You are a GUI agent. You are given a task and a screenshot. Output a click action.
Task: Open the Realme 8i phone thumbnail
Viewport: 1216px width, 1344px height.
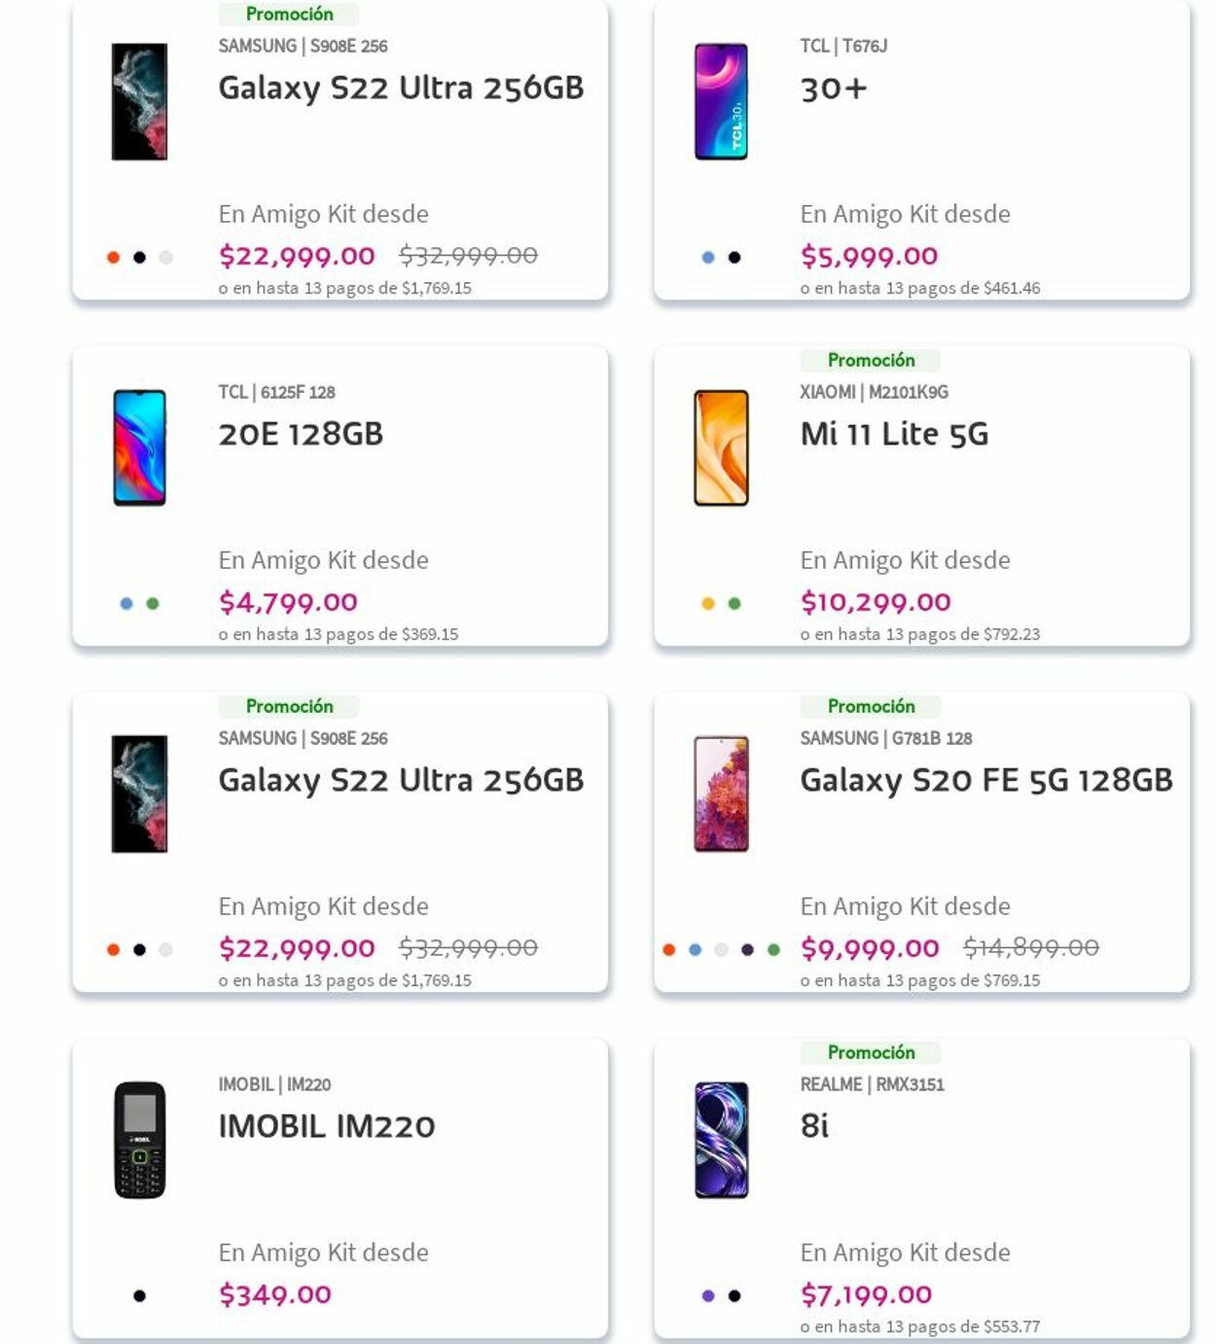point(721,1140)
